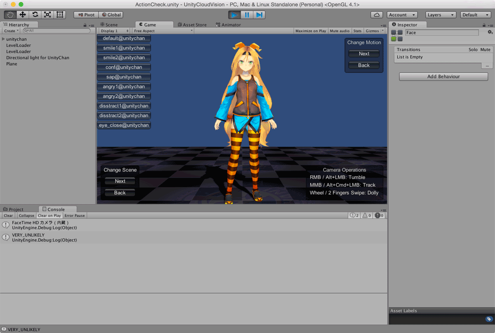The height and width of the screenshot is (333, 495).
Task: Open the Layers dropdown
Action: 441,14
